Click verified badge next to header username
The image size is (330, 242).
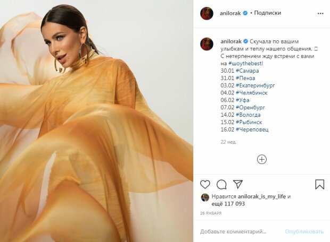click(x=245, y=13)
